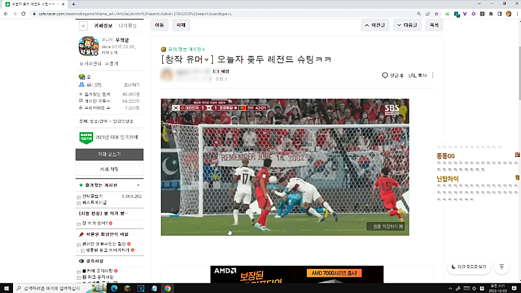Click the 이동 move button
The image size is (521, 293).
click(159, 25)
